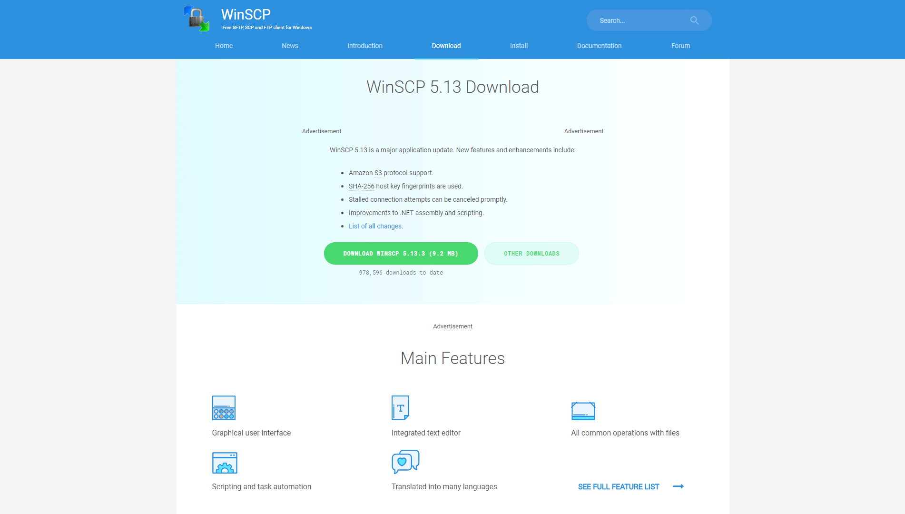This screenshot has width=905, height=514.
Task: Click 'Improvements to .NET assembly and scripting' bullet
Action: click(x=416, y=213)
